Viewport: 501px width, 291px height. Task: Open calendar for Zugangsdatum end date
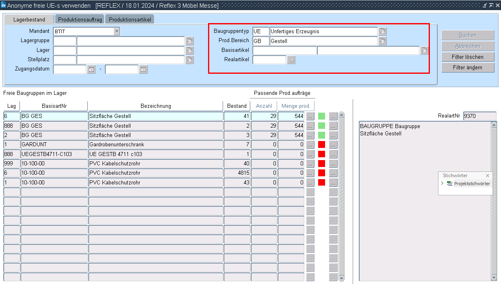[143, 69]
